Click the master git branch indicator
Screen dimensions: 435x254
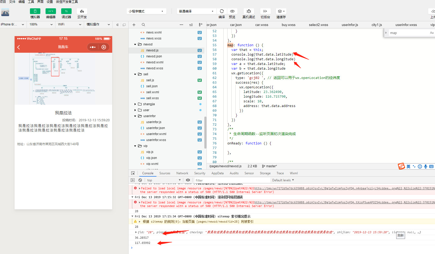pyautogui.click(x=269, y=166)
